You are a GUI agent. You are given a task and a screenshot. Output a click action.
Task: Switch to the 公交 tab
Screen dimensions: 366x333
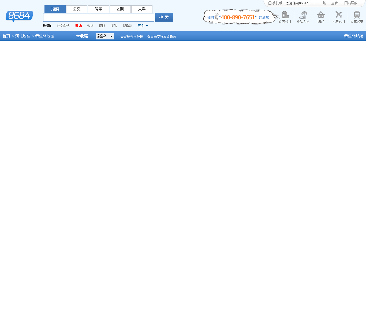click(x=77, y=9)
